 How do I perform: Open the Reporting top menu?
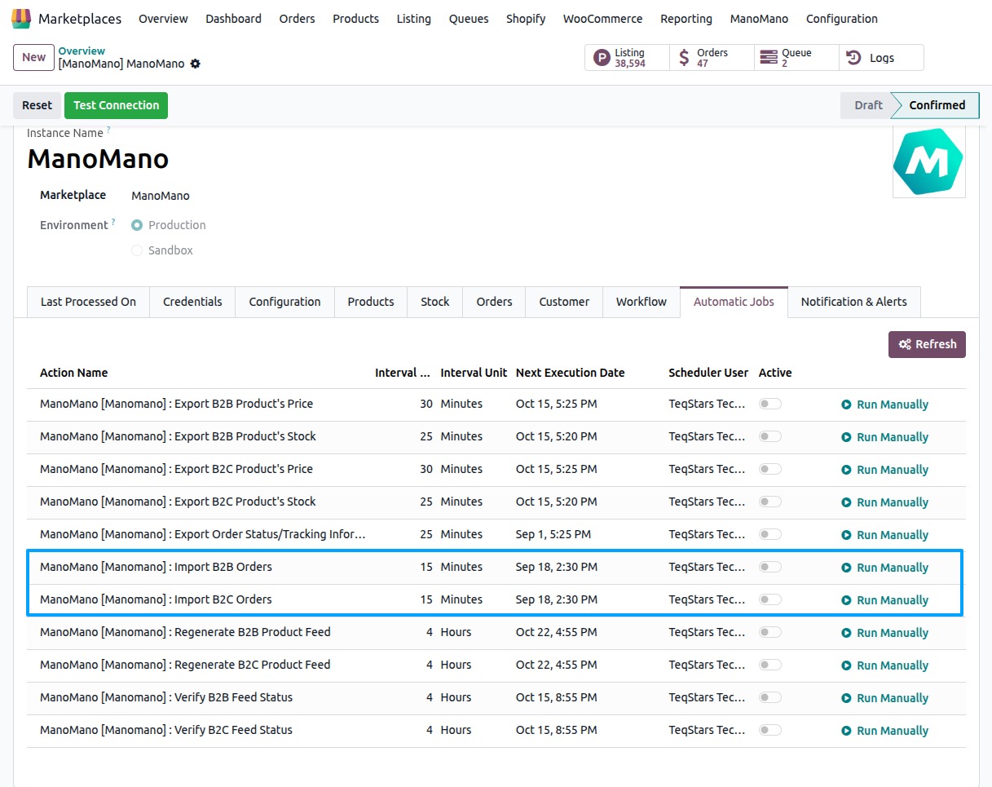(x=686, y=18)
